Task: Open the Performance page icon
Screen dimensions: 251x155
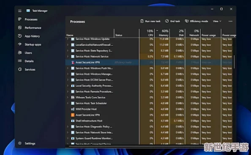Action: tap(20, 27)
